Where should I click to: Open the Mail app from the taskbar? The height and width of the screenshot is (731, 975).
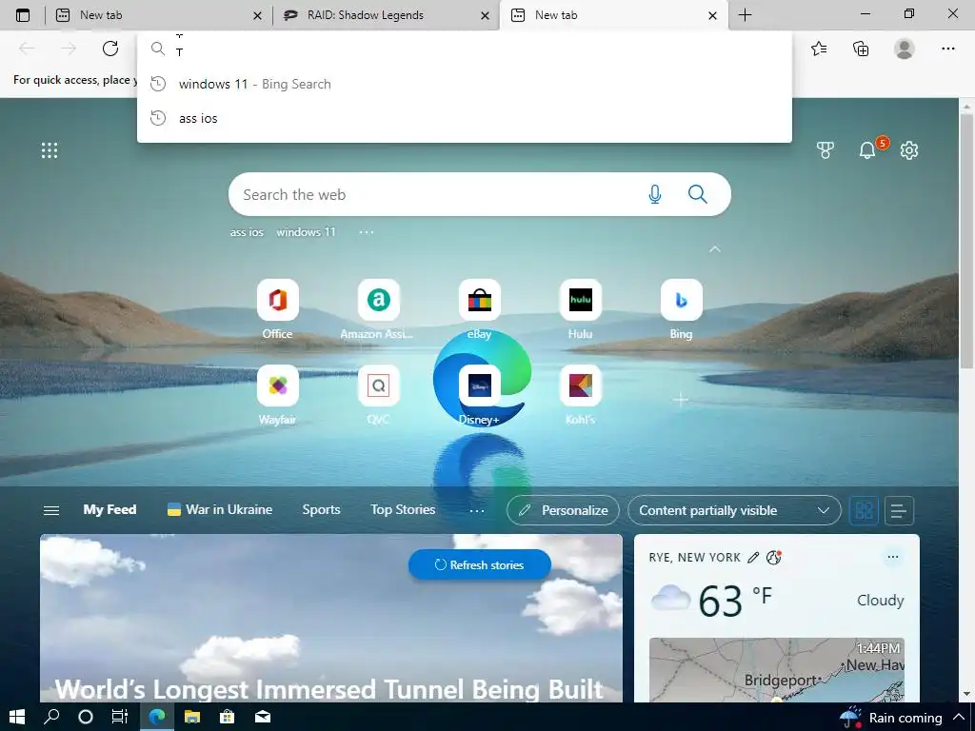(263, 717)
